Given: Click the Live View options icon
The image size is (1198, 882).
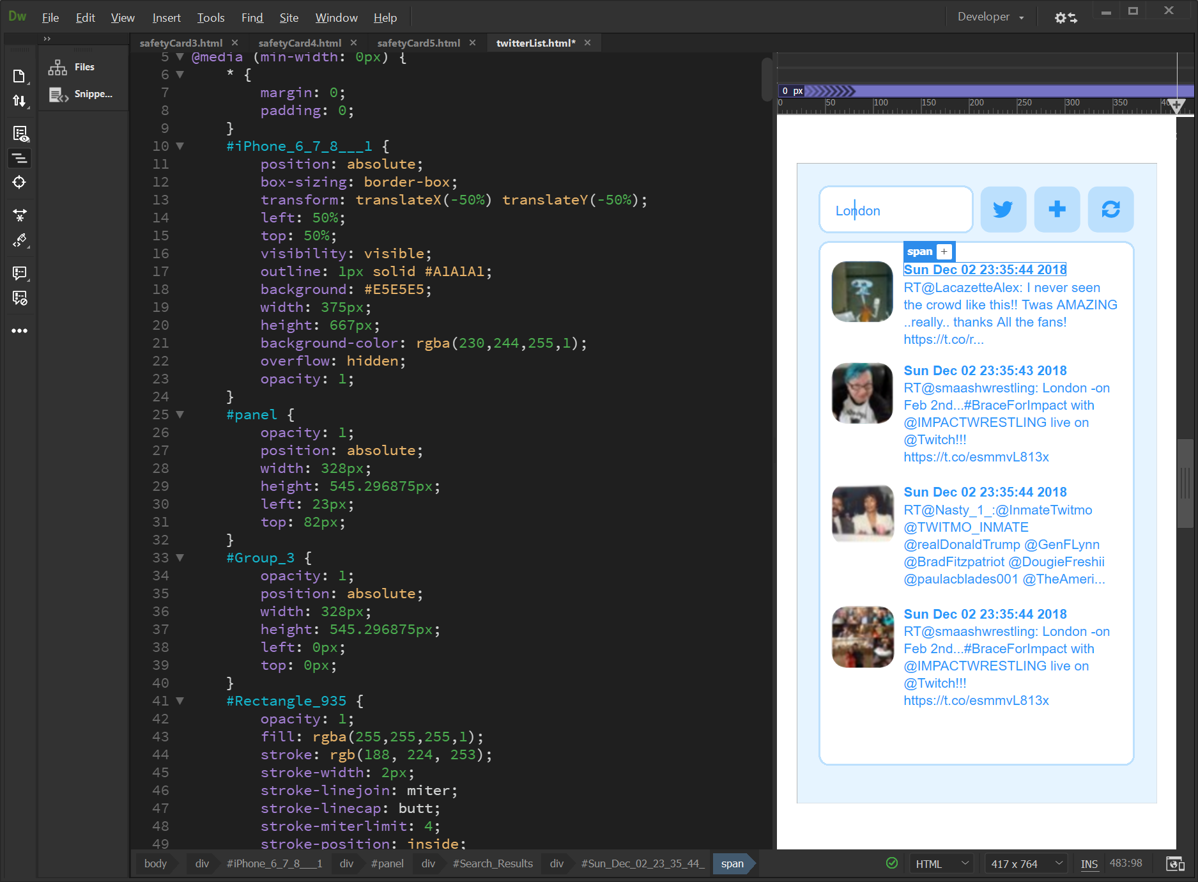Looking at the screenshot, I should 20,134.
